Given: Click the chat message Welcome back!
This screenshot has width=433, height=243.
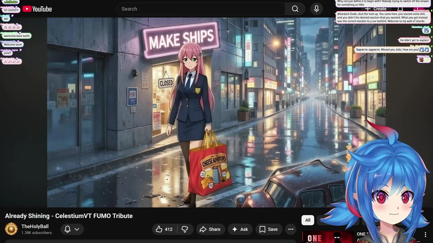Looking at the screenshot, I should click(x=13, y=45).
